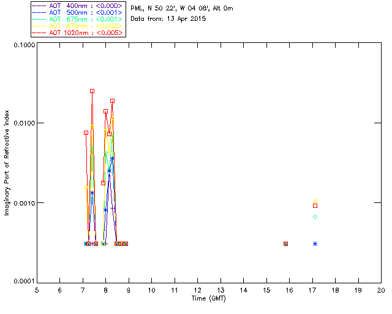Click the x-axis tick label 9
Screen dimensions: 392x314
click(x=129, y=290)
